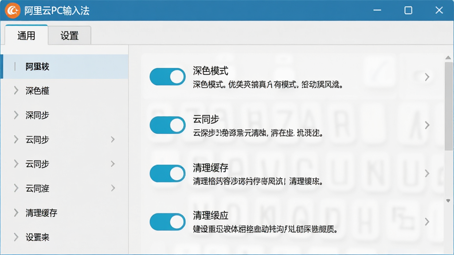
Task: Click the scrollbar down arrow
Action: (x=448, y=201)
